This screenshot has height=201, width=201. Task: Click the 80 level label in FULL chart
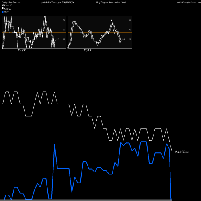pos(130,20)
